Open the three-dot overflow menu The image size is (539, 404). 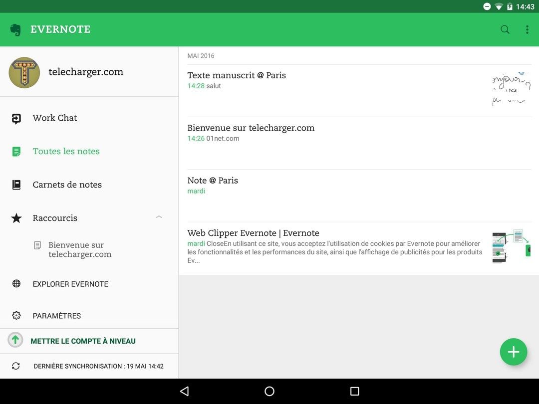point(527,29)
